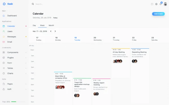Open Users from the sidebar
The image size is (169, 105).
[10, 31]
